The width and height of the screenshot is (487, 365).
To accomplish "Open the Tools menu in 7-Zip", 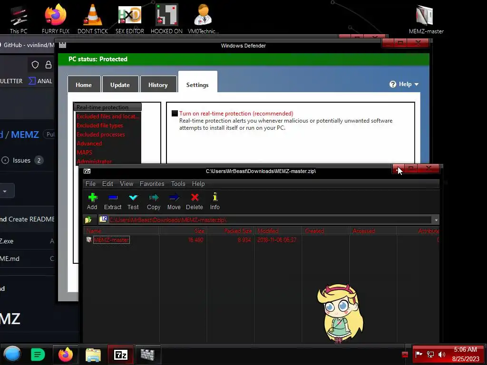I will (x=178, y=184).
